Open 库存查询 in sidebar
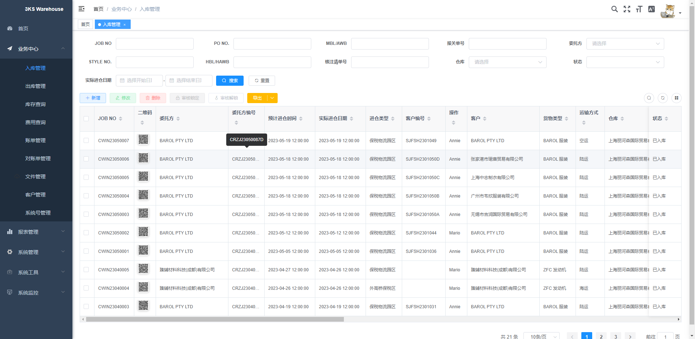This screenshot has height=339, width=695. click(36, 104)
